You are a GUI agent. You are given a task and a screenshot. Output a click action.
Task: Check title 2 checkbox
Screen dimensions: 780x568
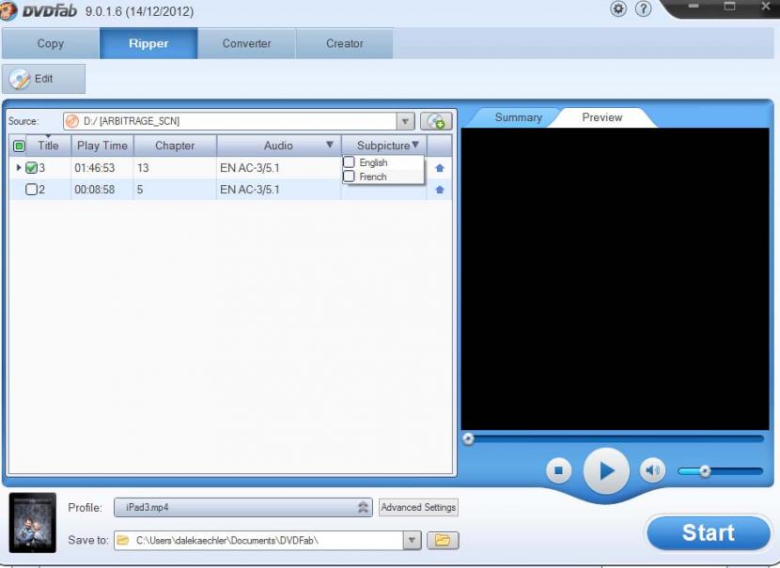(x=31, y=190)
